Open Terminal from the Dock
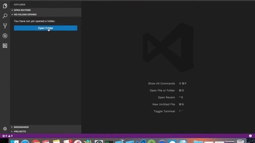255x143 pixels. (109, 141)
